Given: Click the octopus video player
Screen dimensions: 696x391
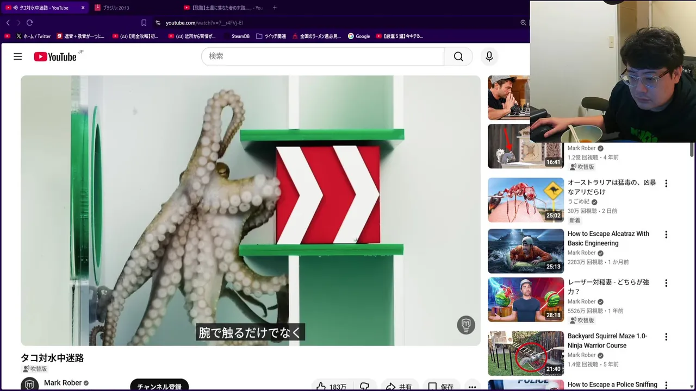Looking at the screenshot, I should coord(251,211).
